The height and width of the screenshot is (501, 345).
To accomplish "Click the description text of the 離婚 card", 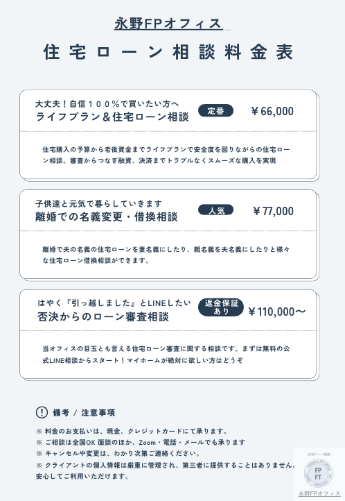I will click(x=166, y=255).
